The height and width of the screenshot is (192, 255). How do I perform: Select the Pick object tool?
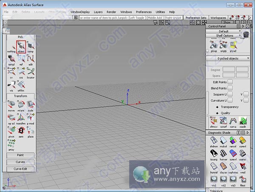[21, 47]
